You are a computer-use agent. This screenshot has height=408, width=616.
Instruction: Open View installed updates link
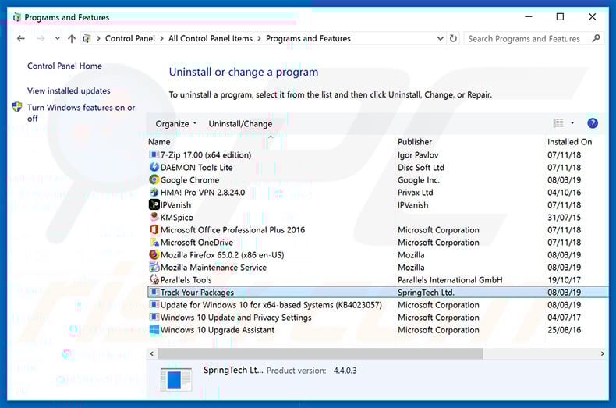pos(69,90)
